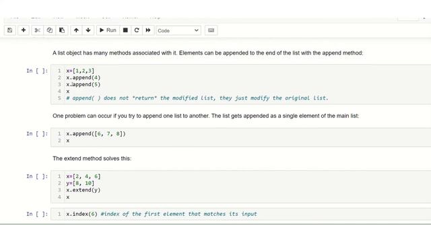Click the In [ ] prompt of the x.append([6, 7, 8]) cell
The height and width of the screenshot is (242, 431).
pyautogui.click(x=37, y=134)
